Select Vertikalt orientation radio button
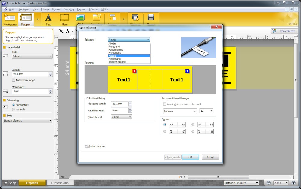 pos(14,109)
